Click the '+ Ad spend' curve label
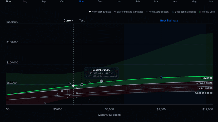 pos(205,88)
